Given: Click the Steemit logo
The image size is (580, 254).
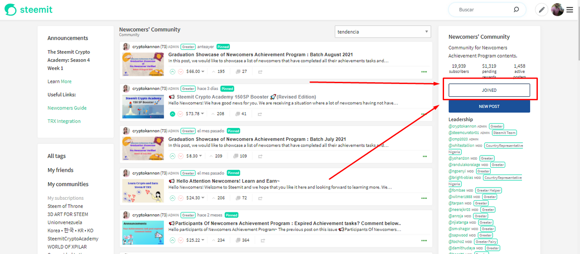Looking at the screenshot, I should coord(29,9).
